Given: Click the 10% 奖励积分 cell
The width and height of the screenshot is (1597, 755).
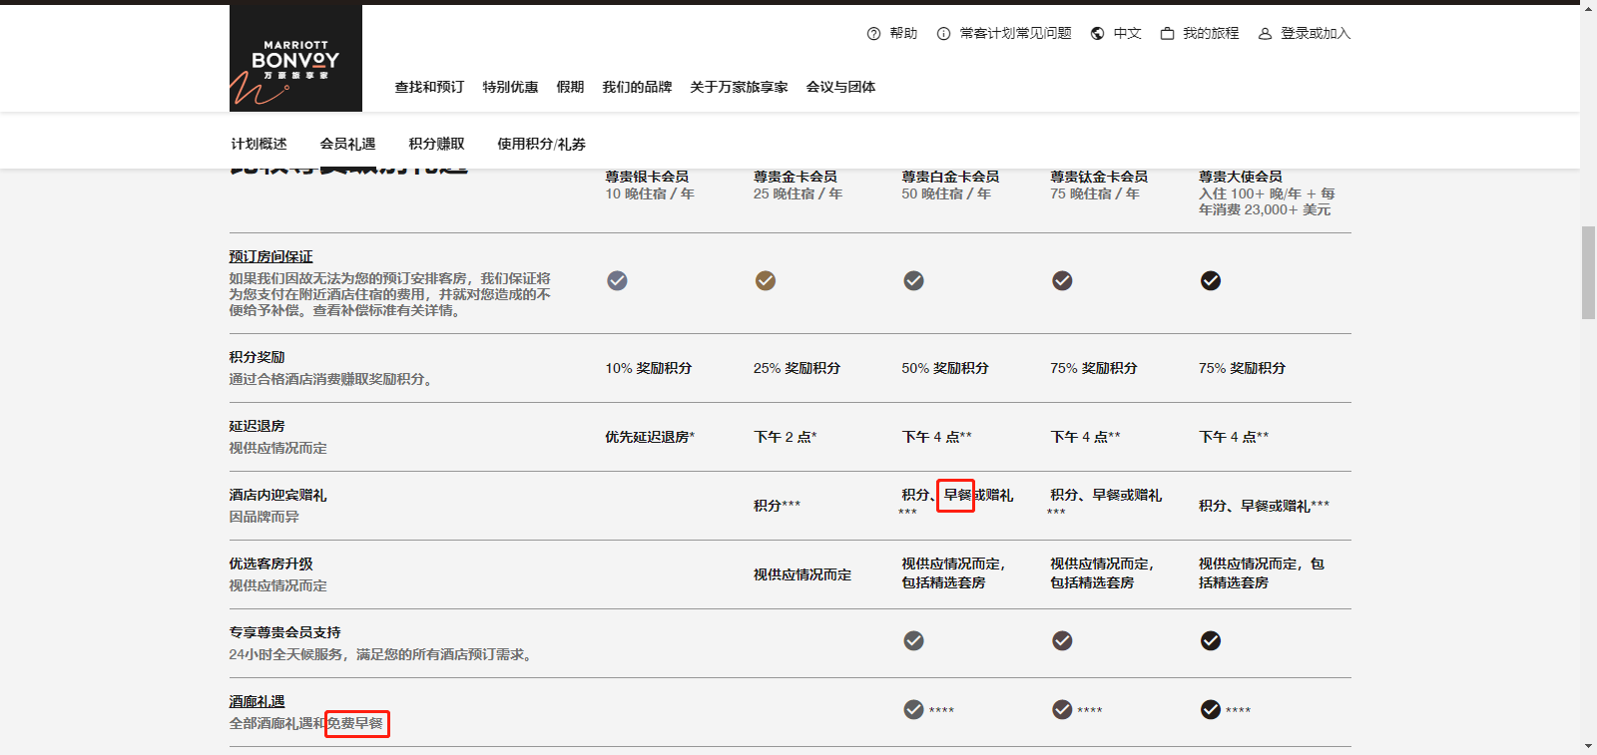Looking at the screenshot, I should [x=649, y=369].
